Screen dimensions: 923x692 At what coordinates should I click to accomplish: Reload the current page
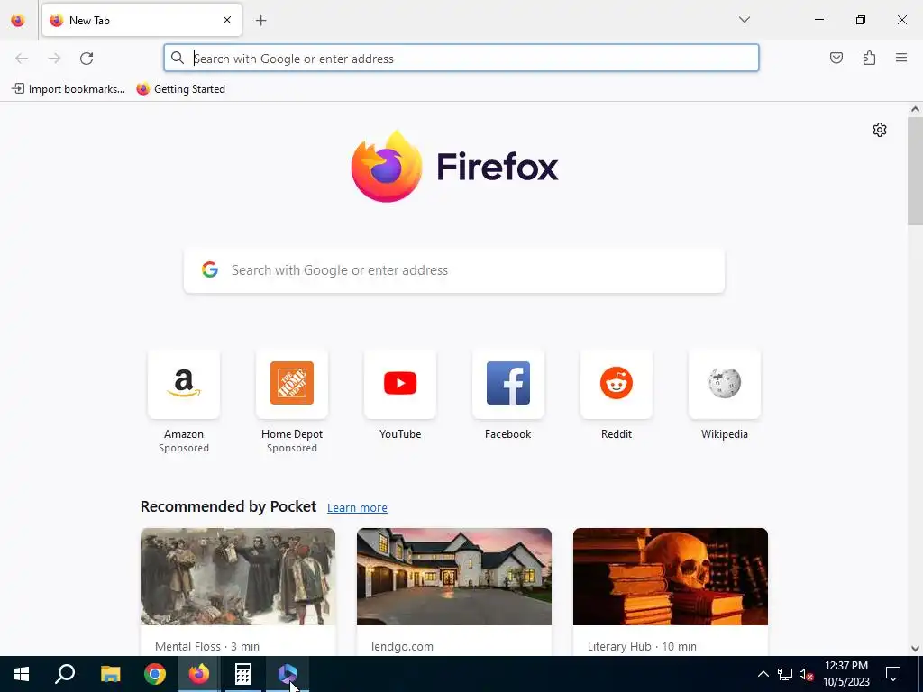click(x=87, y=59)
